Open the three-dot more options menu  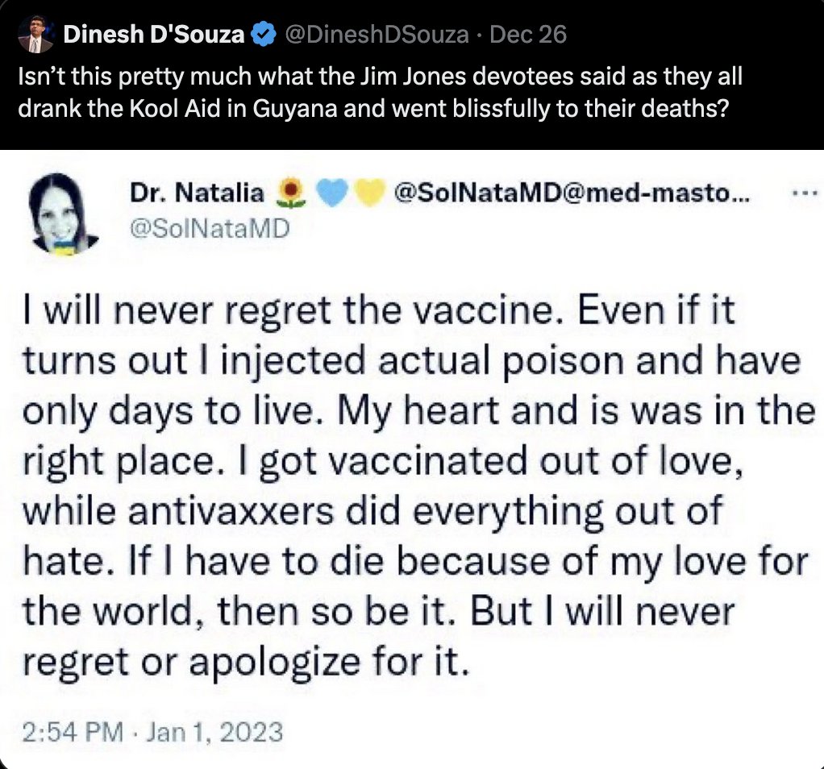(805, 193)
